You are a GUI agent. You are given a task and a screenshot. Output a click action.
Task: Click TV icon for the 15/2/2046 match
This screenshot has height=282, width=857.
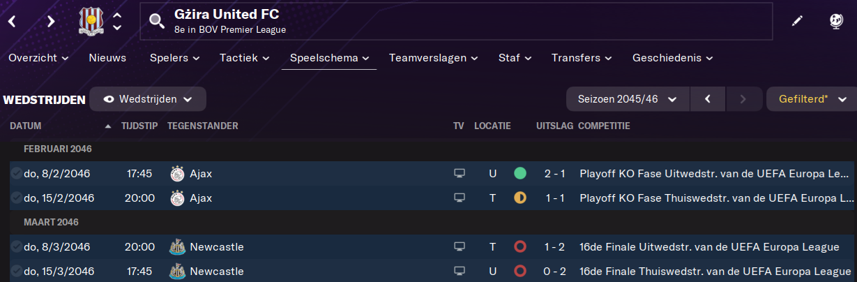[x=459, y=198]
